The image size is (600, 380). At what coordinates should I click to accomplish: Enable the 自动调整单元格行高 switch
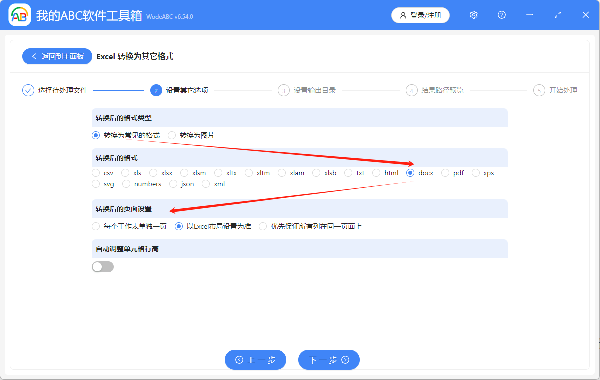coord(103,267)
